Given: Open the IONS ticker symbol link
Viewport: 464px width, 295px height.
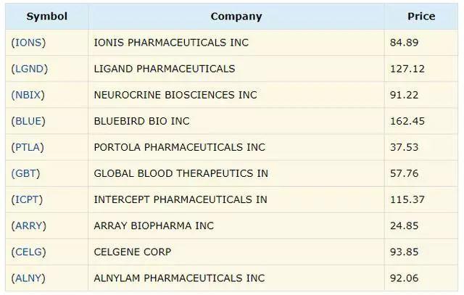Looking at the screenshot, I should (x=28, y=43).
